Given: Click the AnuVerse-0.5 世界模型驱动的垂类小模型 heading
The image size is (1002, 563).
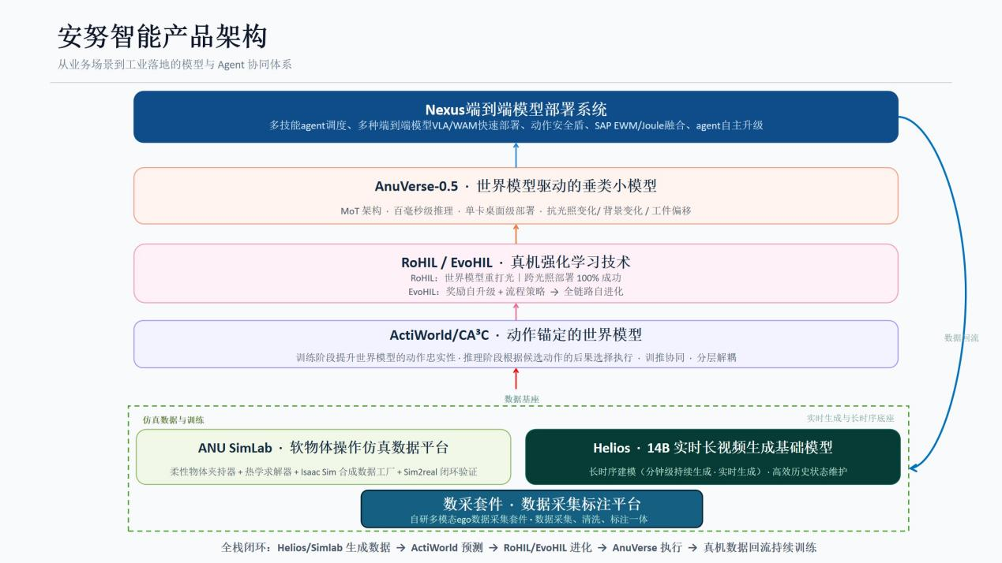Looking at the screenshot, I should click(x=516, y=186).
